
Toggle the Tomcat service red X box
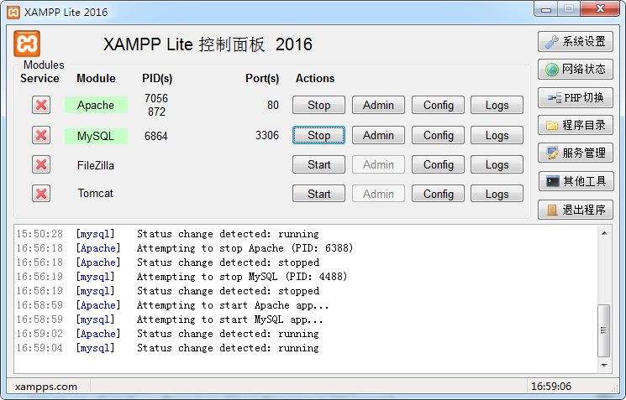pyautogui.click(x=41, y=194)
